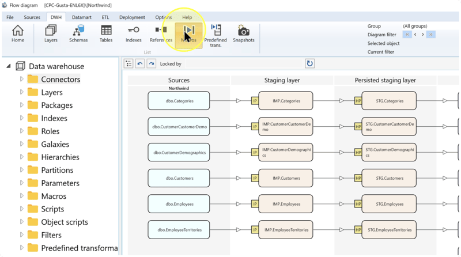Select the IMP.Categories staging node

(x=286, y=101)
